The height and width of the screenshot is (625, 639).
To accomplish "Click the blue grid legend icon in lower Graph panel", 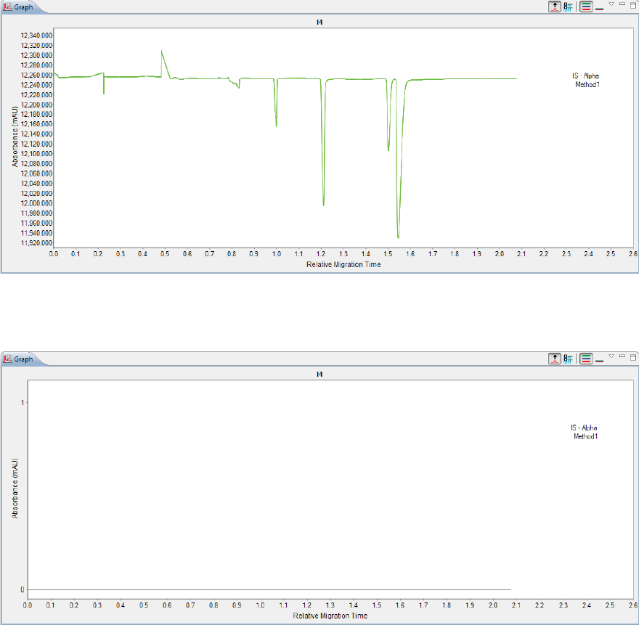I will [x=568, y=359].
